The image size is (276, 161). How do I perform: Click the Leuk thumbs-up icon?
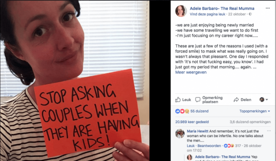click(178, 100)
